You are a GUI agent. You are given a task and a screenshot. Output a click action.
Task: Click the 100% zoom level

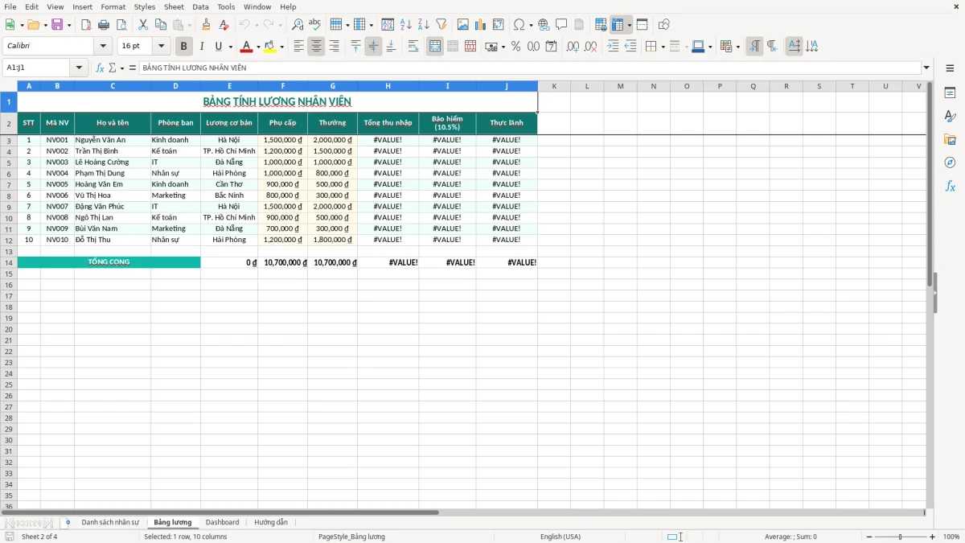951,537
